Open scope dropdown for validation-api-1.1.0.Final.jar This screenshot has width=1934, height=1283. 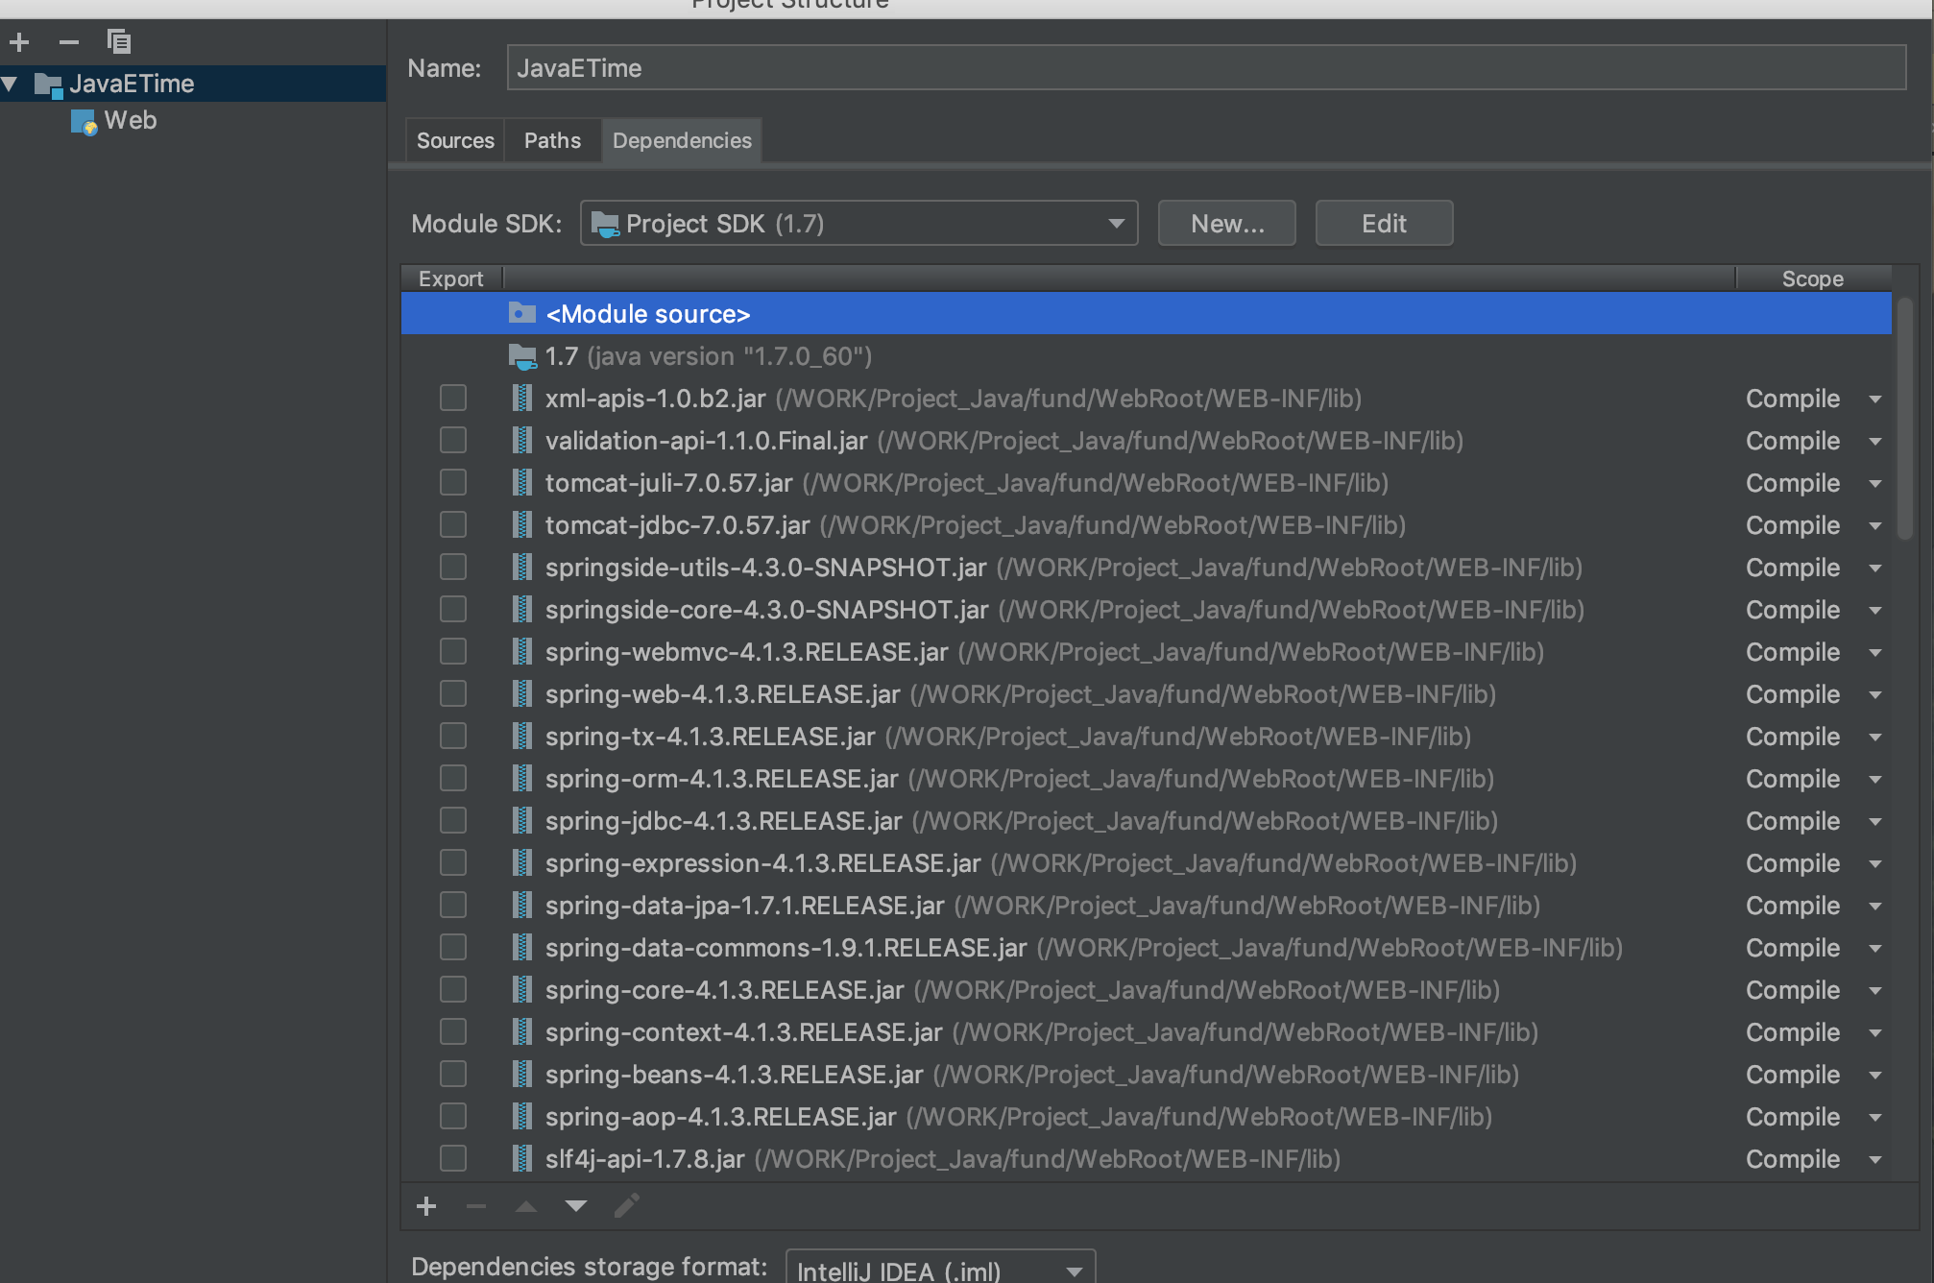tap(1874, 442)
